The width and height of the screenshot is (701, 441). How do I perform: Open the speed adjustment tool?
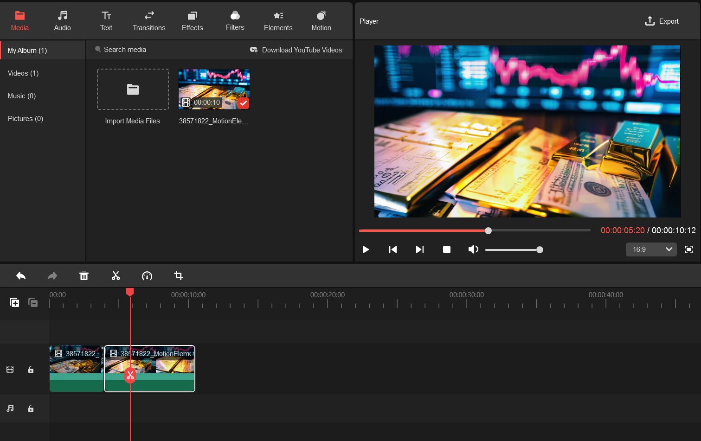pos(147,276)
